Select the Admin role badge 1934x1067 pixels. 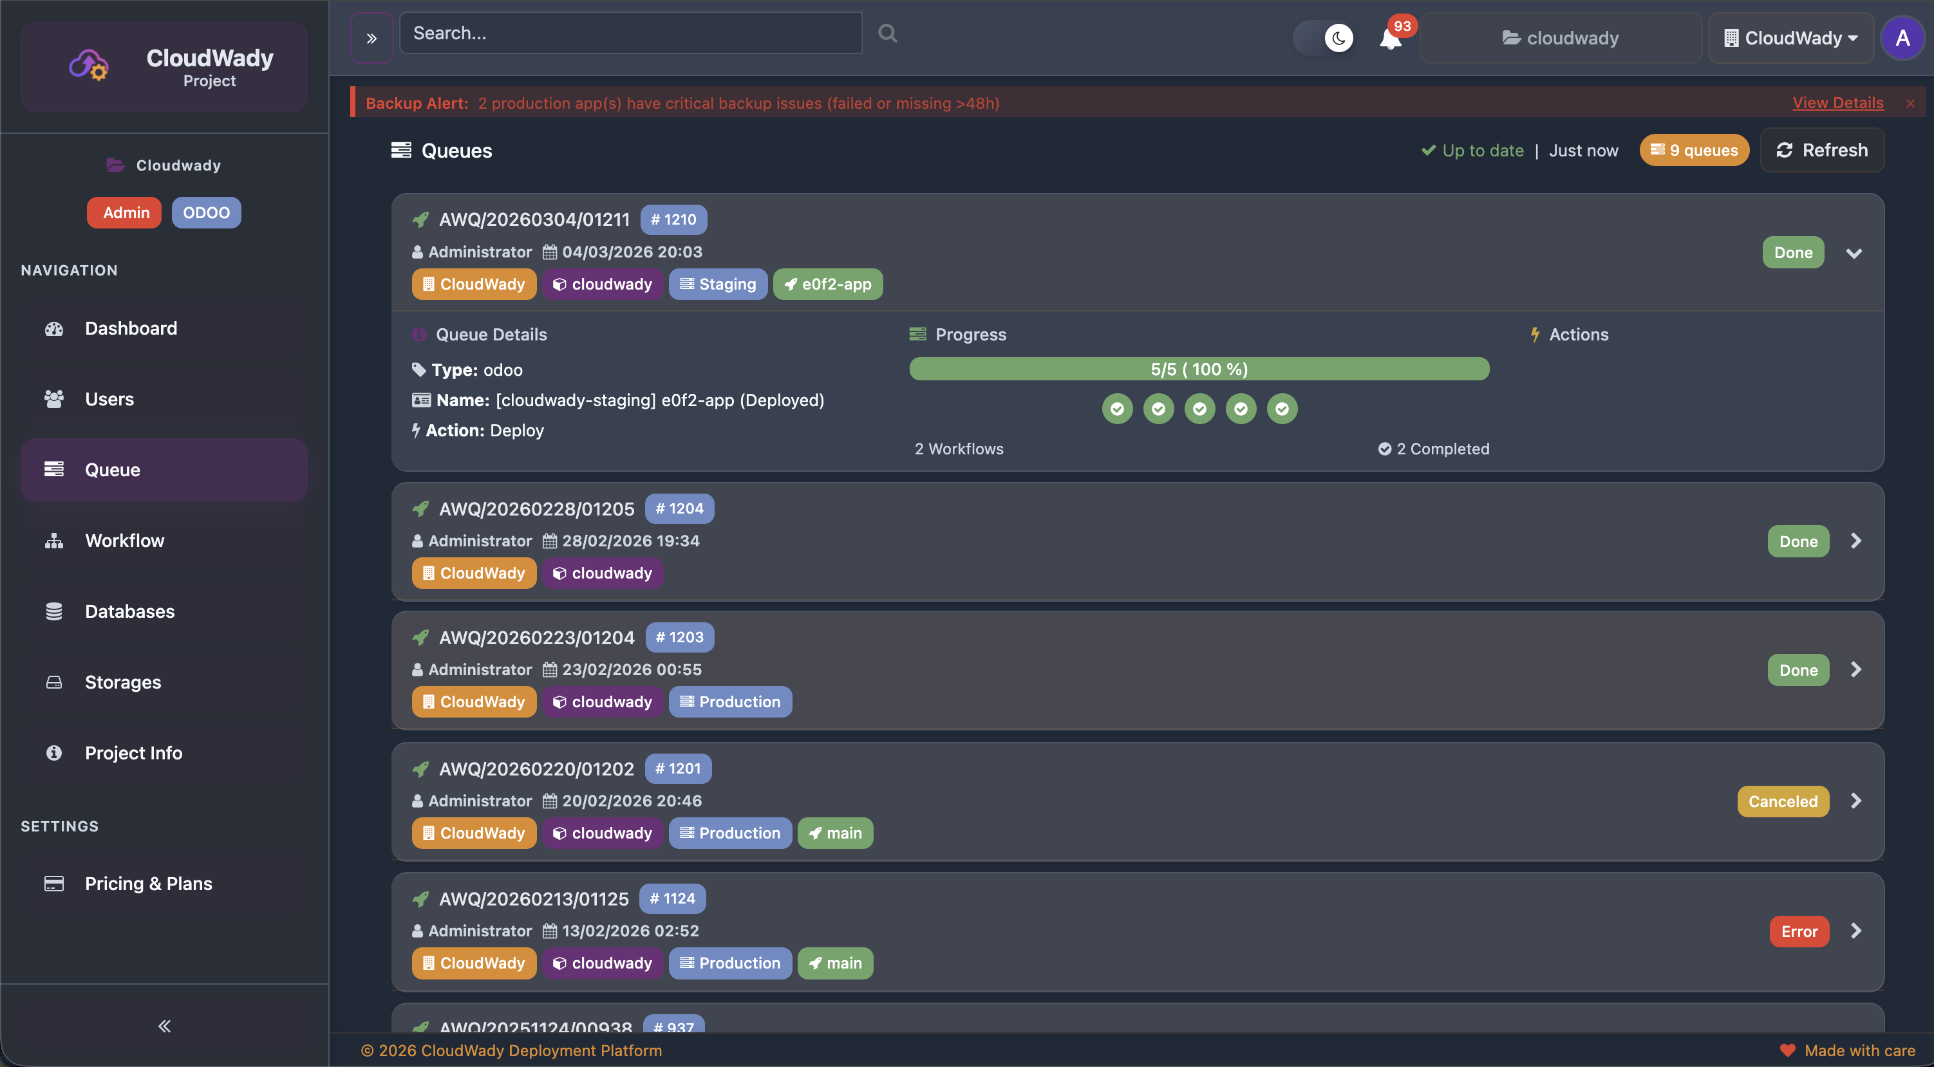click(124, 212)
